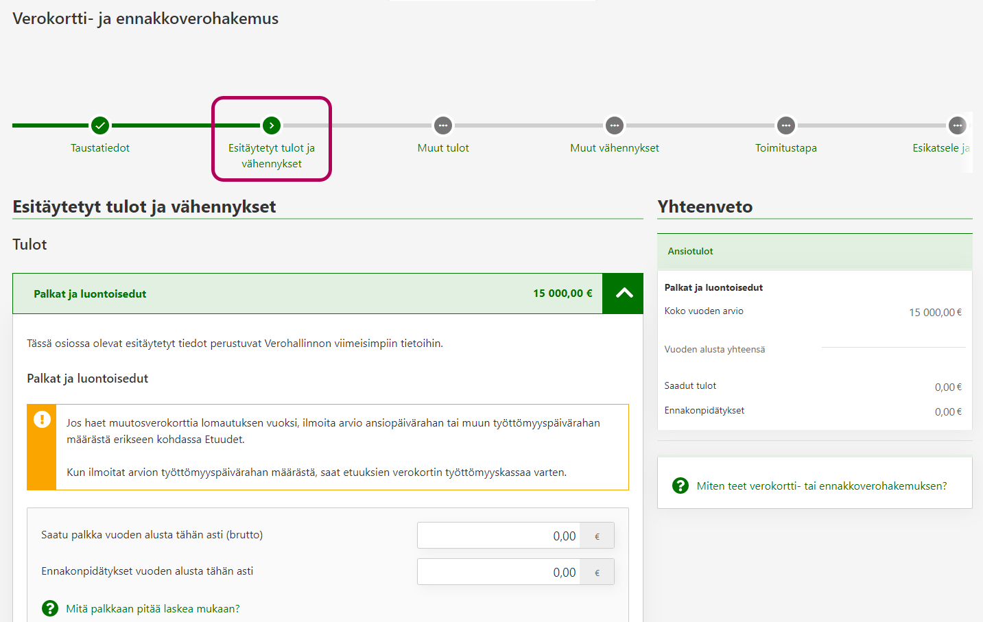Click the Toimitustapa step circle icon
This screenshot has height=622, width=983.
[x=786, y=125]
